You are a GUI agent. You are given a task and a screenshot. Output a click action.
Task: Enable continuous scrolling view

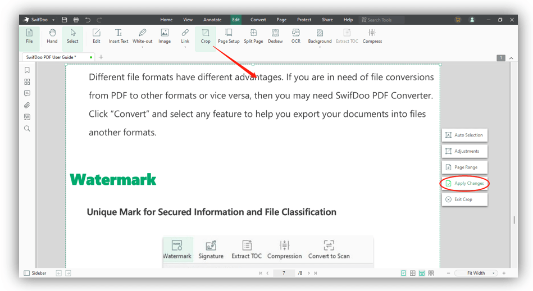point(422,273)
